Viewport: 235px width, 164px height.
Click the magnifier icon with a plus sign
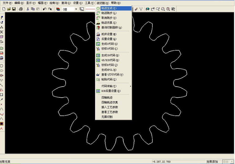pyautogui.click(x=158, y=9)
